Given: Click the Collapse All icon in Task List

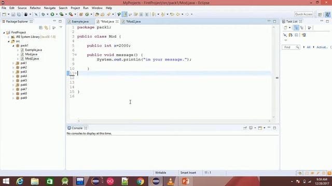Looking at the screenshot, I should 296,35.
